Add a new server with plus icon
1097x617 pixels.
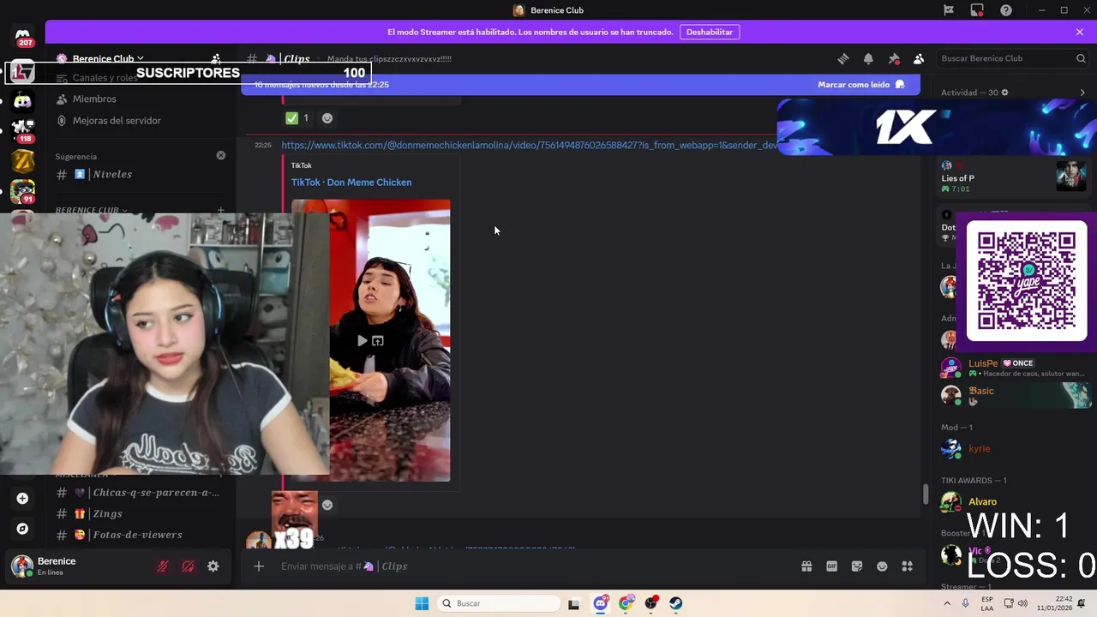pos(23,499)
